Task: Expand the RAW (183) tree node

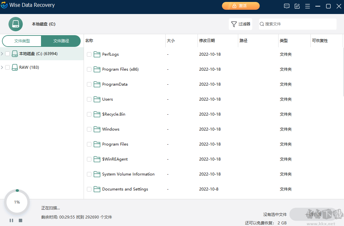Action: [2, 67]
